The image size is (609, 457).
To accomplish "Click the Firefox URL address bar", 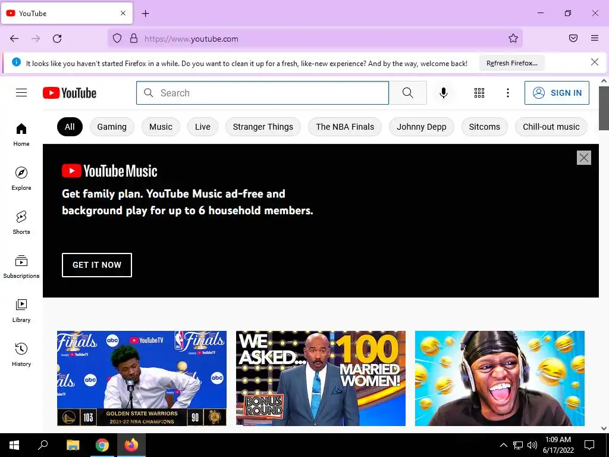I will point(315,39).
